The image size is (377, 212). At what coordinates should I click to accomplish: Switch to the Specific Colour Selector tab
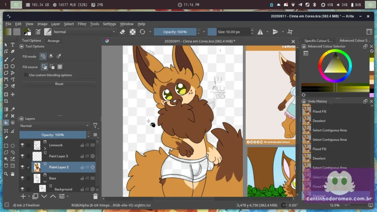point(318,40)
